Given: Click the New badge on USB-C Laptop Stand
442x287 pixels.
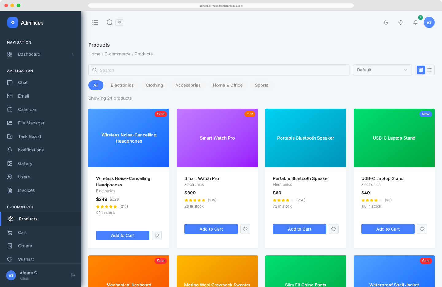Looking at the screenshot, I should (x=426, y=114).
